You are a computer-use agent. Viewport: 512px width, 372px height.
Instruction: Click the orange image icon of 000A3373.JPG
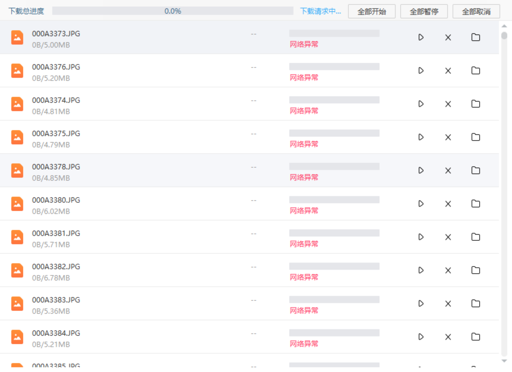[17, 38]
